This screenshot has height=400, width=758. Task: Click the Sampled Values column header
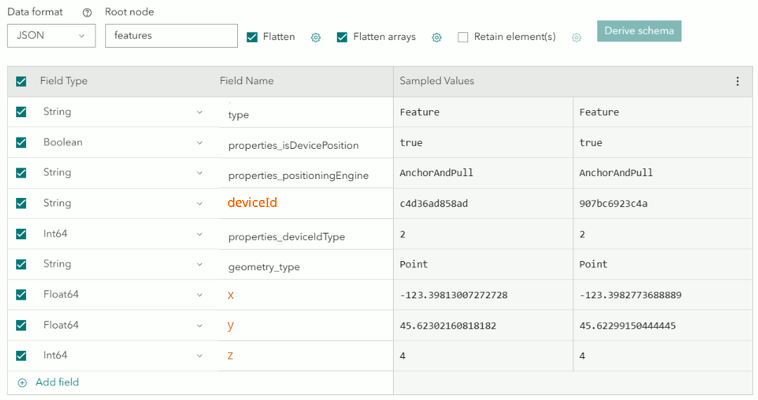437,81
